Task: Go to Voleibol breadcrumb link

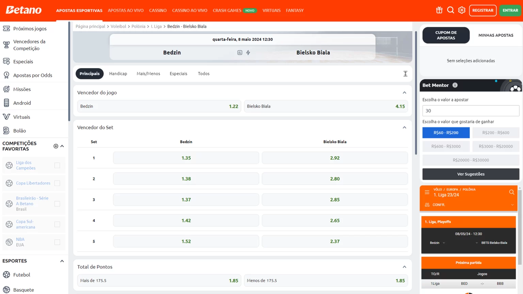Action: [118, 26]
